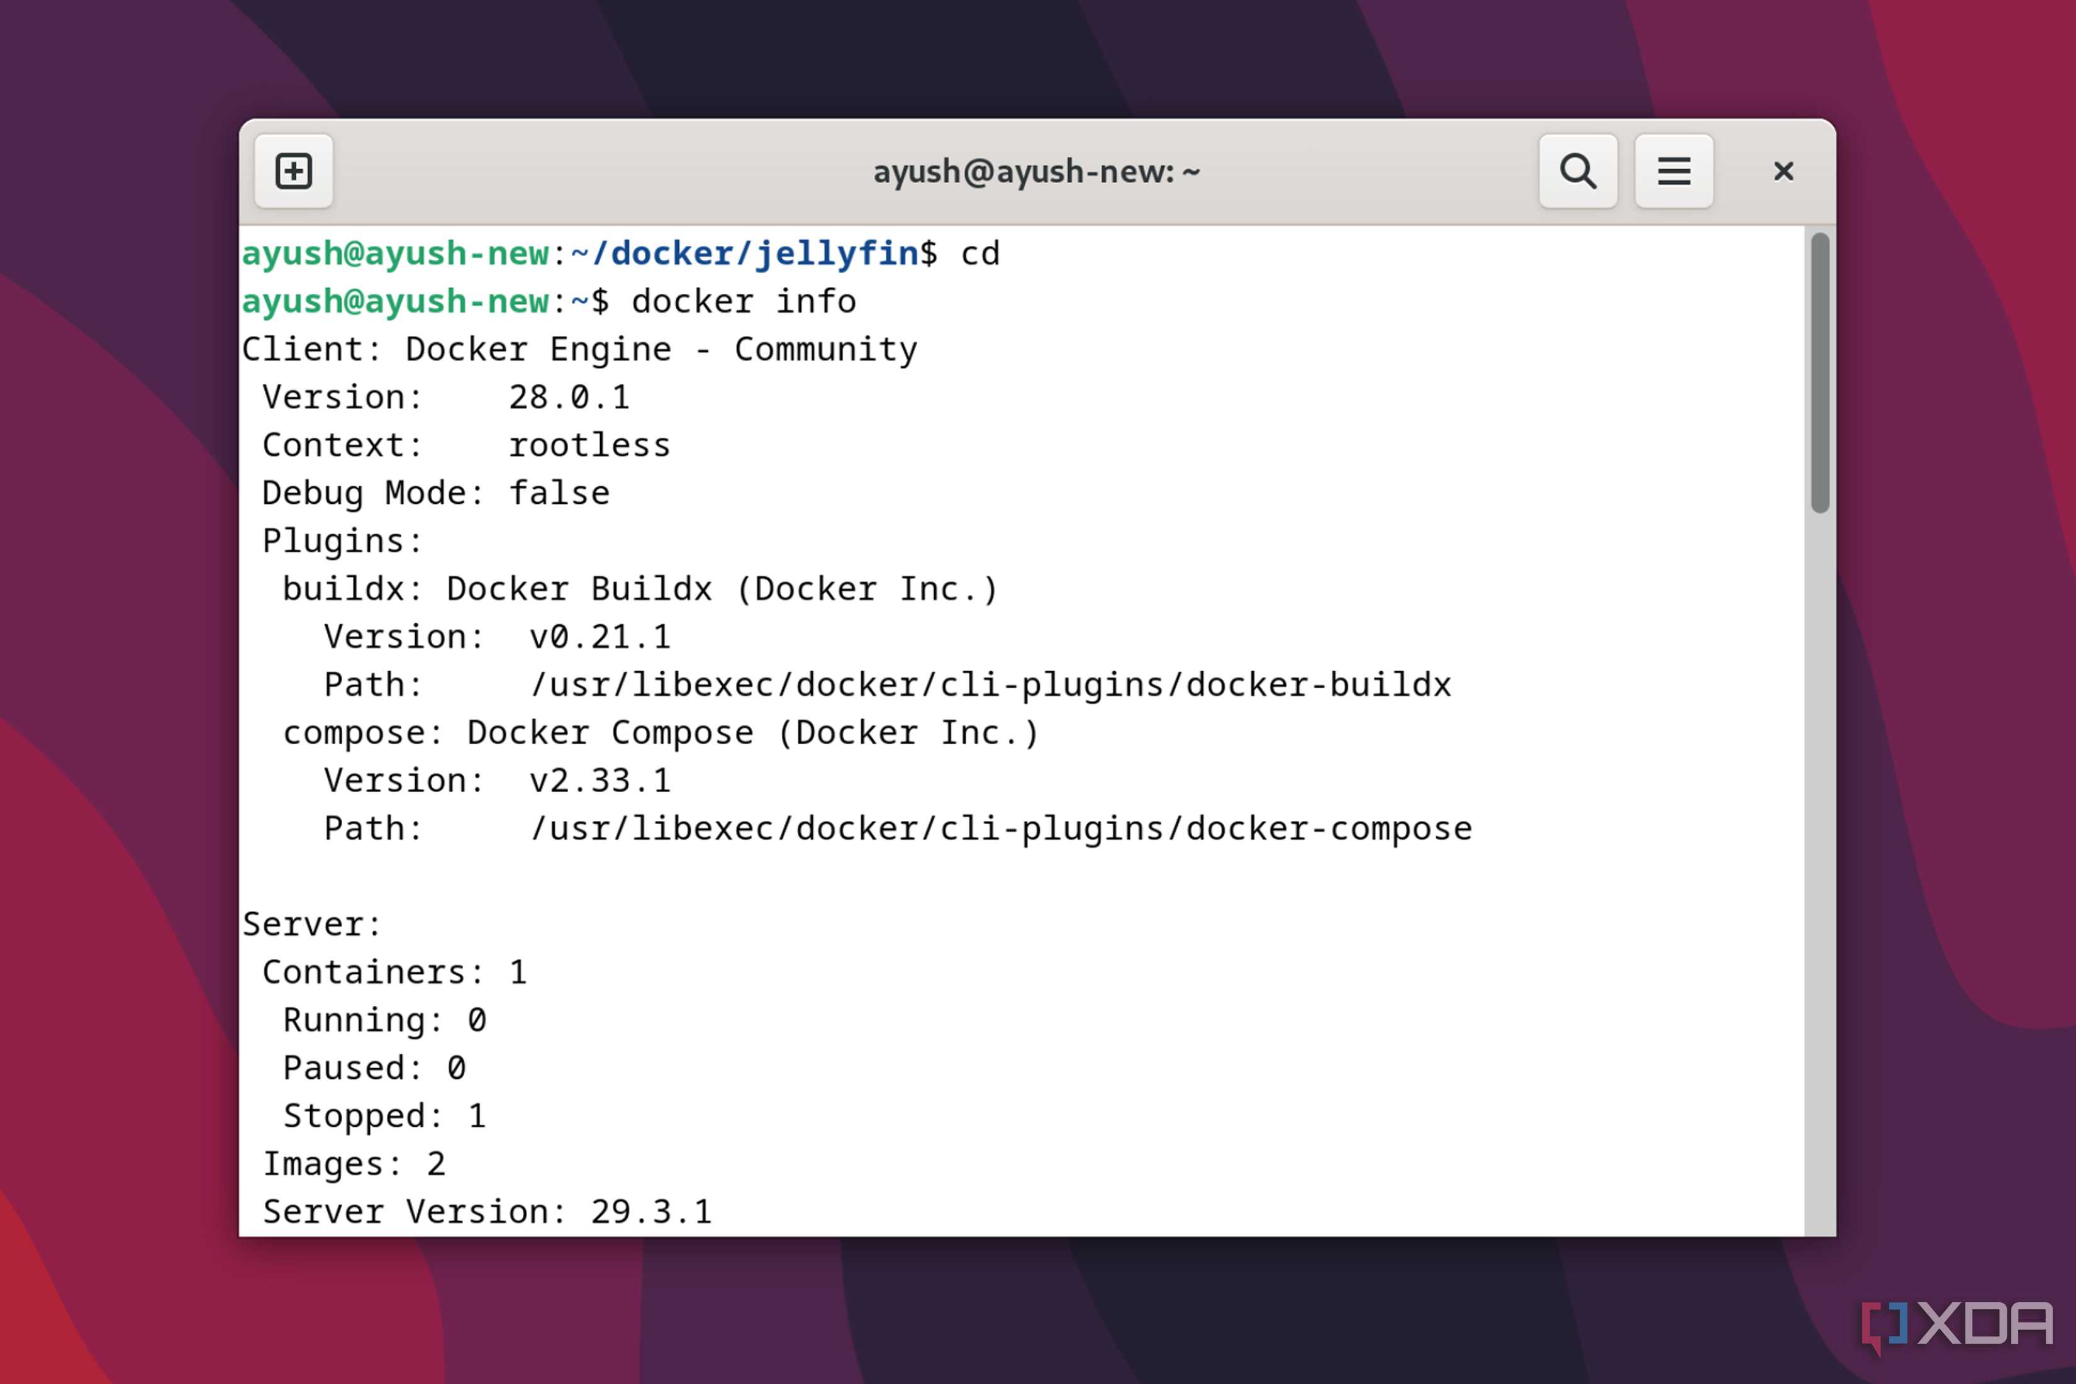Click the 'docker info' command text

744,302
